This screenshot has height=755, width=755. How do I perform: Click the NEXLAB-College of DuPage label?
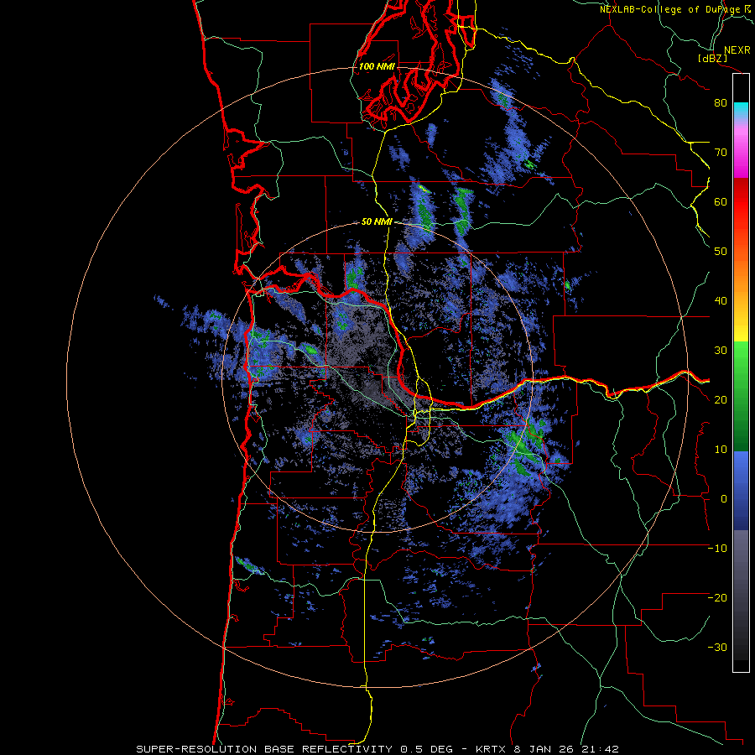(672, 9)
